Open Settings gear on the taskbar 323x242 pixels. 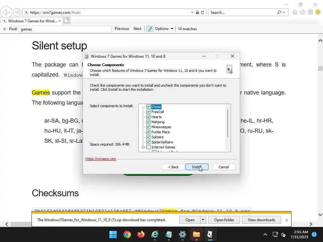click(183, 234)
